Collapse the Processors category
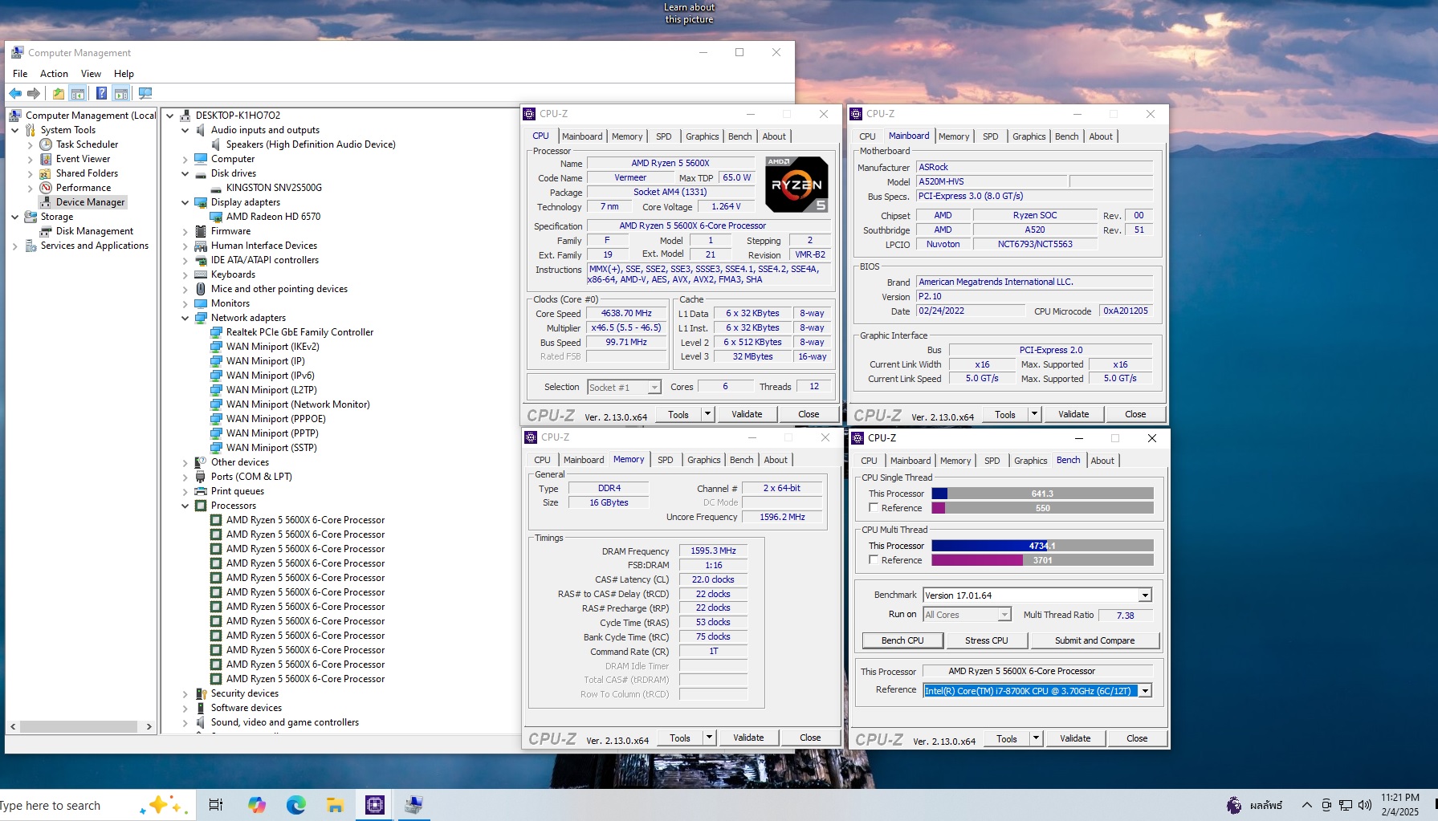This screenshot has width=1438, height=821. click(x=185, y=506)
